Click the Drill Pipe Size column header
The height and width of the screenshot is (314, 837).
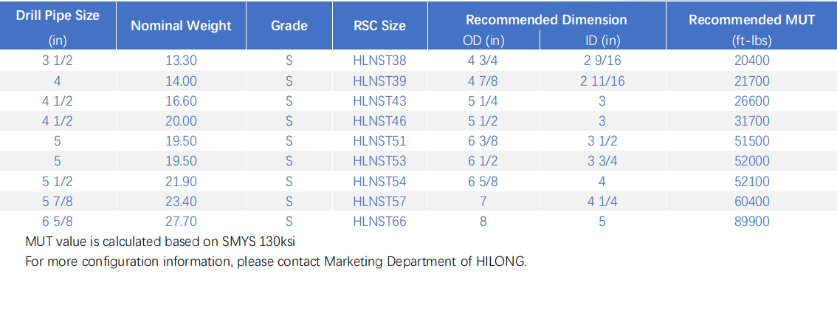pos(58,16)
